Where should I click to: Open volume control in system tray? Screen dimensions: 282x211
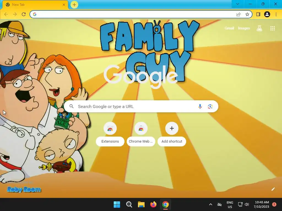247,204
